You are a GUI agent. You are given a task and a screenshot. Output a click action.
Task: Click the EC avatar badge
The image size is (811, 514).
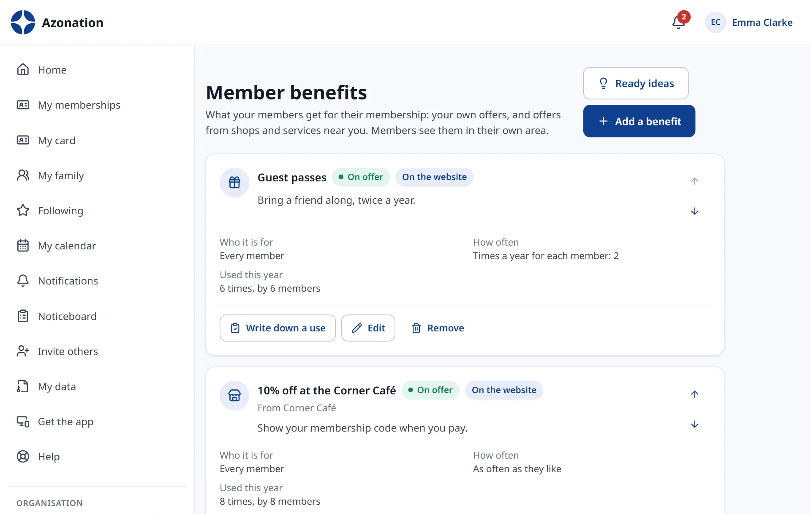(x=716, y=22)
